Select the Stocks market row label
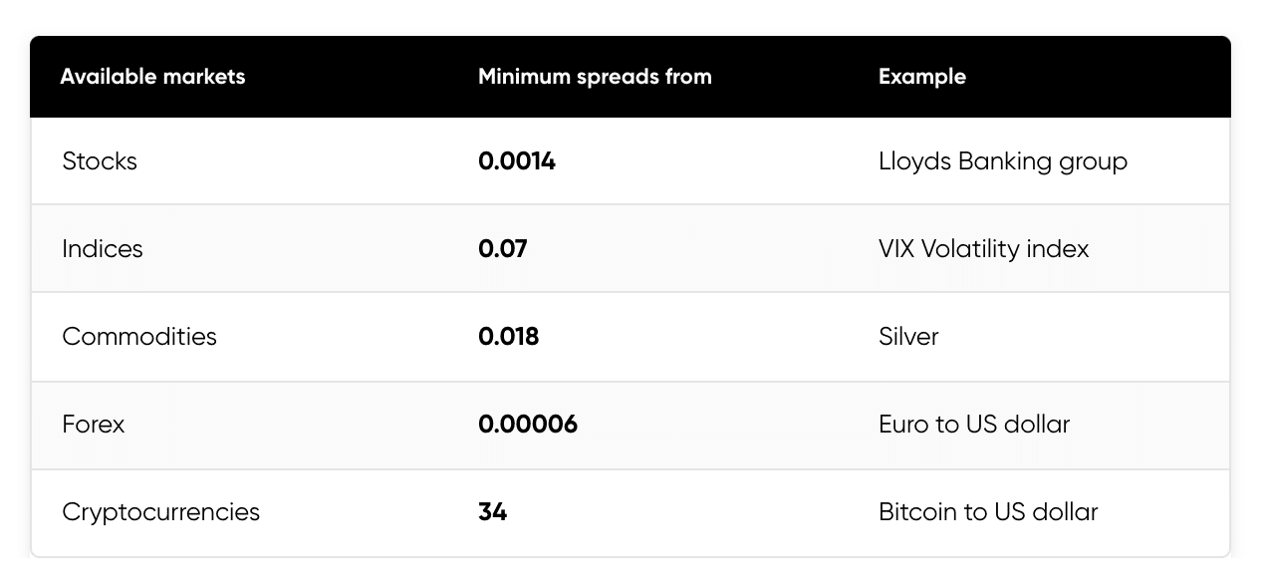 (100, 161)
